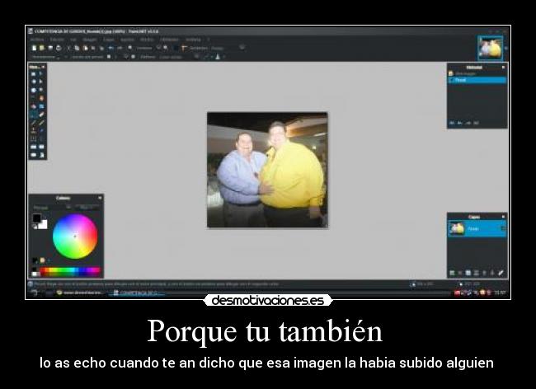Open the Archivo menu

point(37,40)
